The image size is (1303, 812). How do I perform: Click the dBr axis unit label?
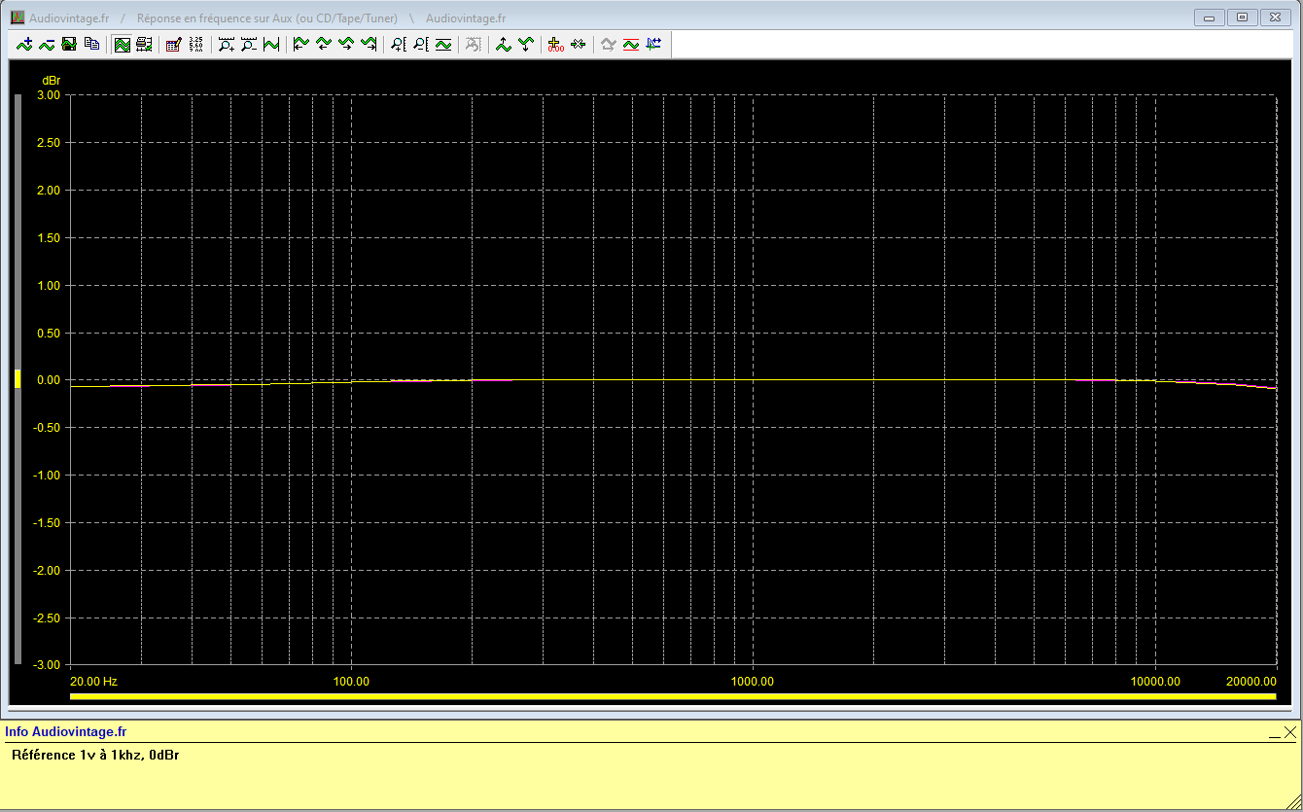click(50, 80)
